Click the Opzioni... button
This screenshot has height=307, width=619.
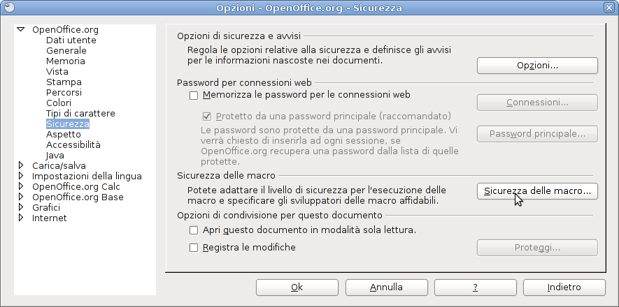(x=537, y=66)
